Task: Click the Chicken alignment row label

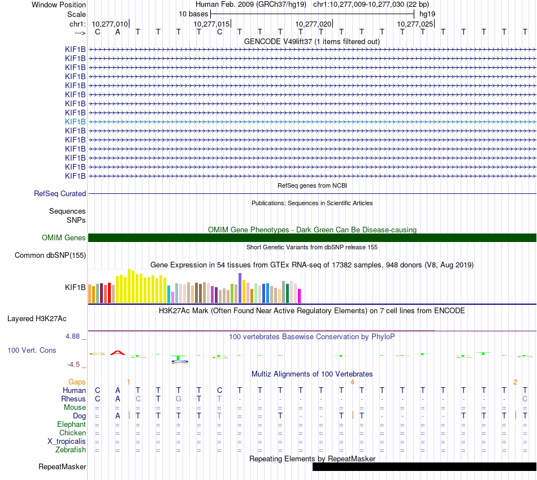Action: [x=72, y=433]
